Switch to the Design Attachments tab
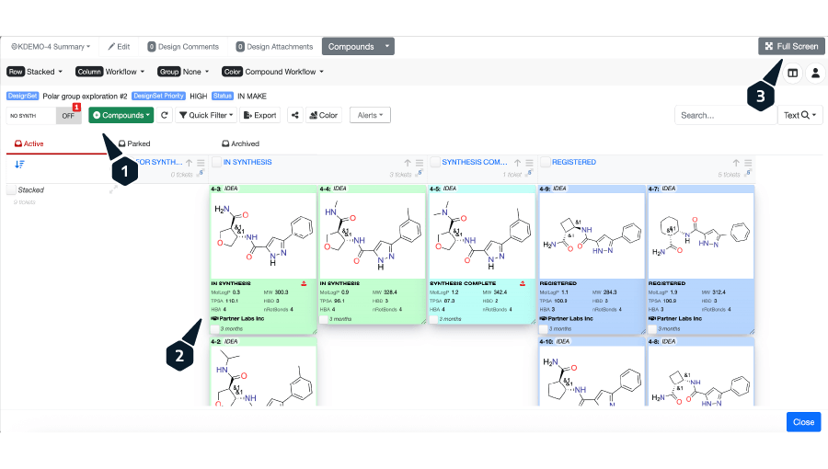 [274, 46]
